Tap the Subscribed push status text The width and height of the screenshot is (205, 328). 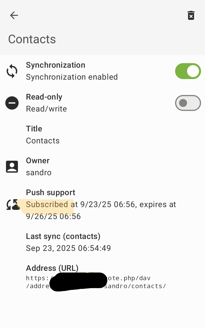[x=101, y=211]
